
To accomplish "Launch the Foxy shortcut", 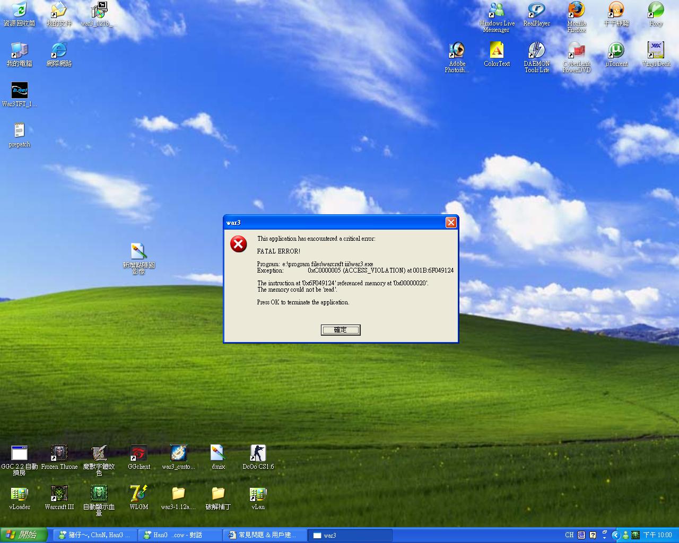I will tap(656, 14).
